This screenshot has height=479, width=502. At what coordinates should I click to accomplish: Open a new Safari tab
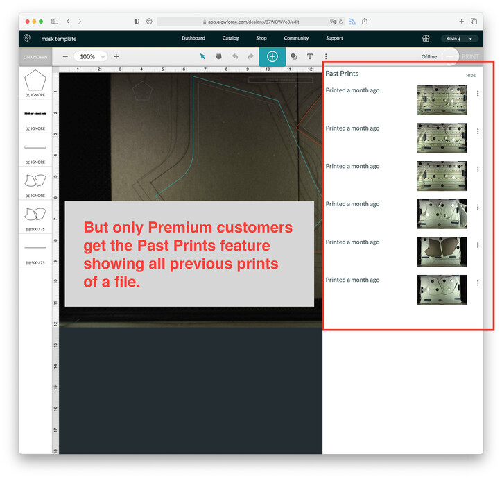click(461, 21)
